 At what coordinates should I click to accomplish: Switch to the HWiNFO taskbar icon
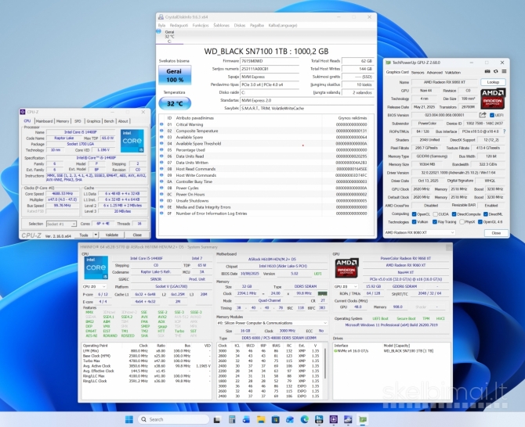319,420
